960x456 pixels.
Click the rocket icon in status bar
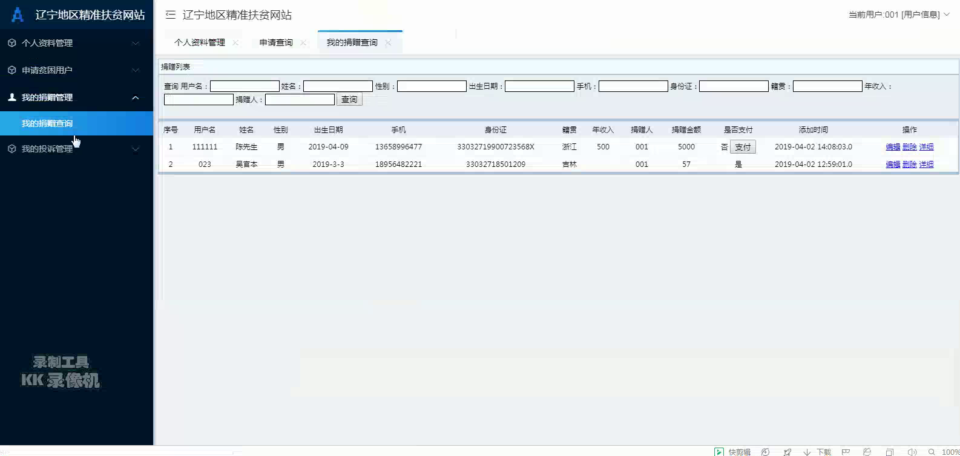pyautogui.click(x=787, y=452)
